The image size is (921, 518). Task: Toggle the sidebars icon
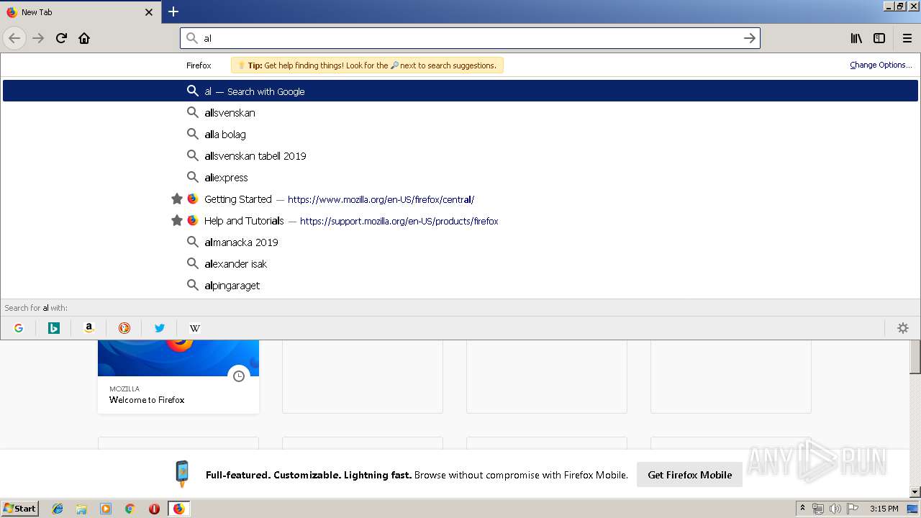click(879, 38)
